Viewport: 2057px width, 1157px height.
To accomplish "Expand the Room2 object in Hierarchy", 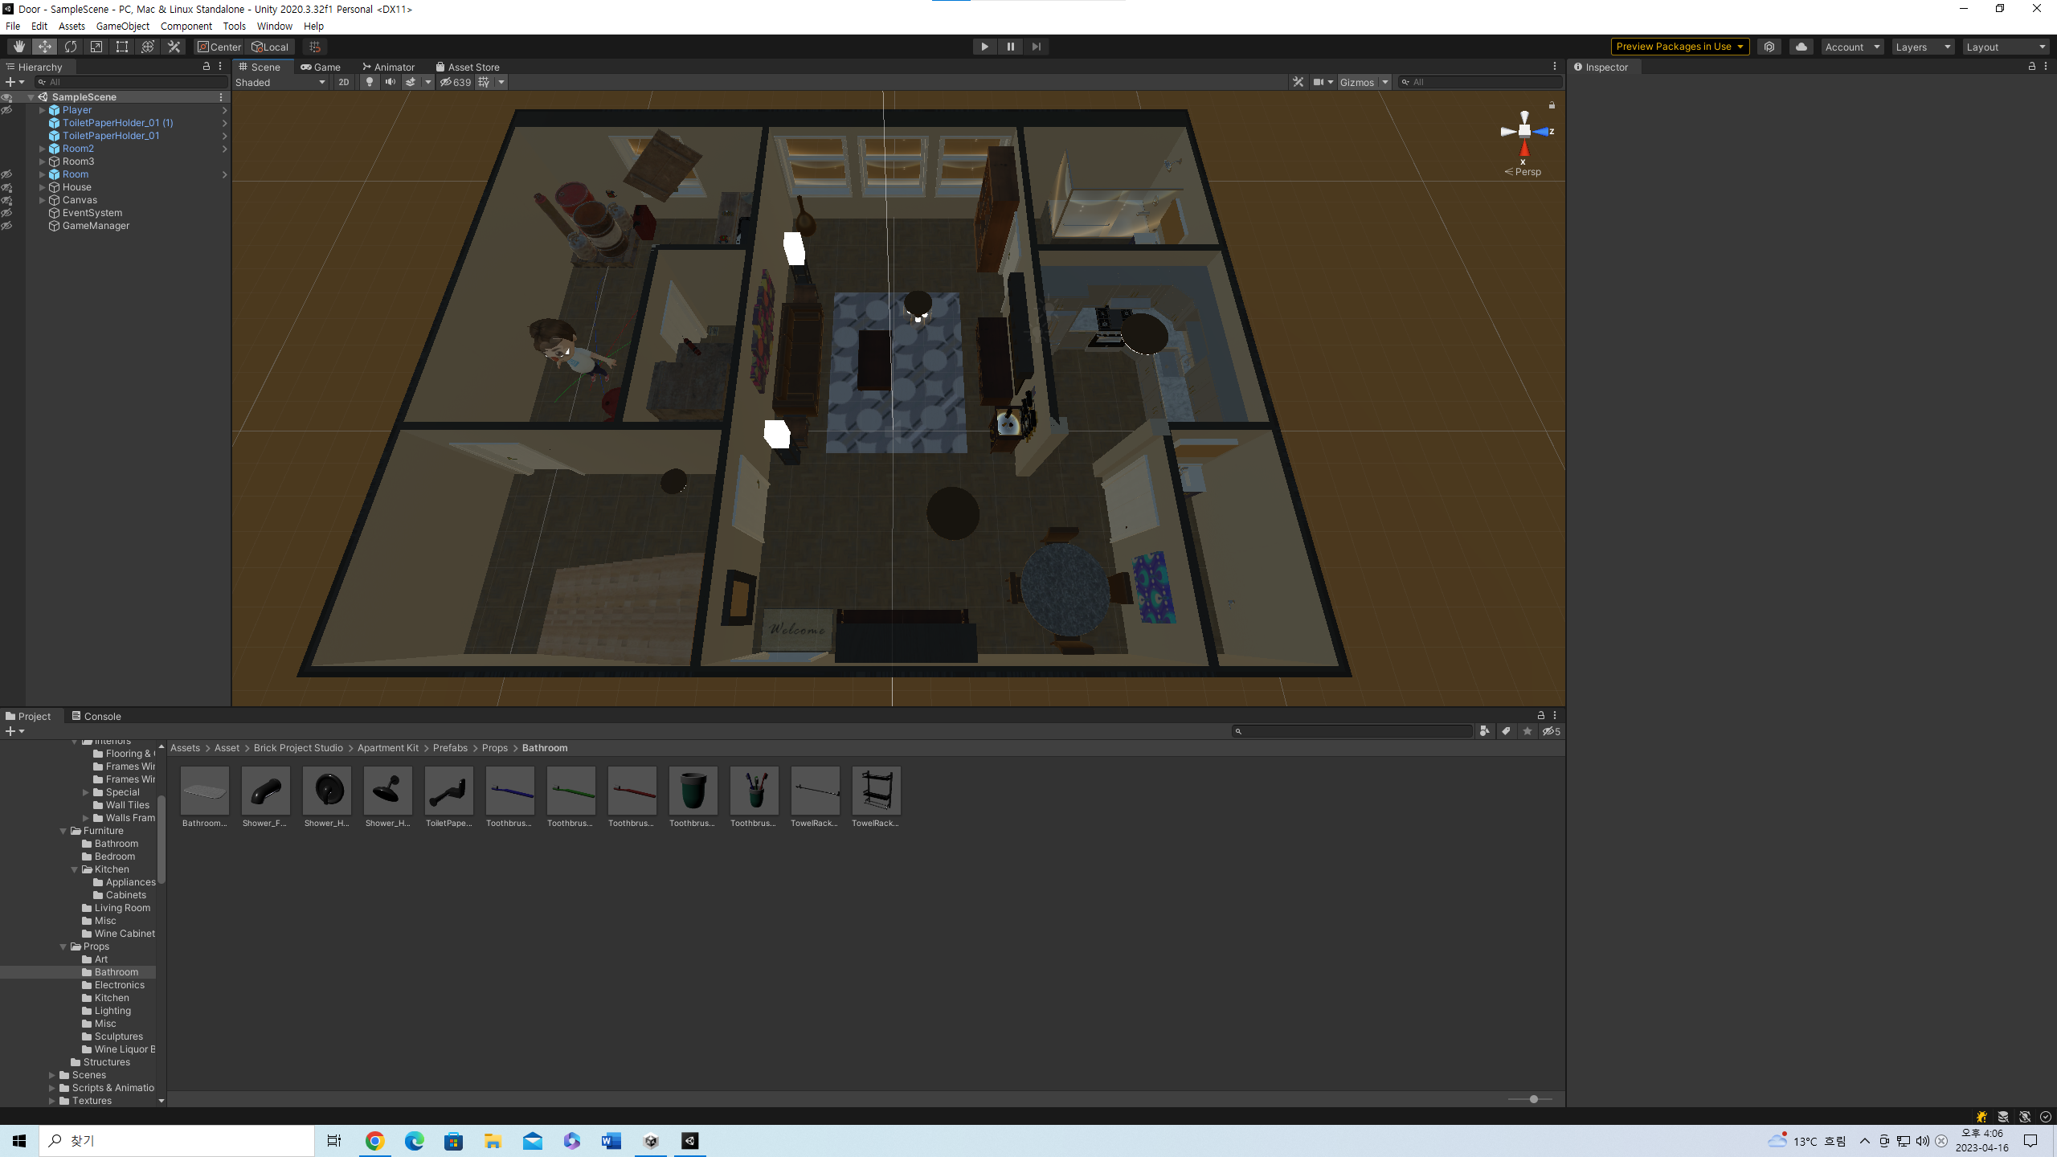I will (42, 149).
